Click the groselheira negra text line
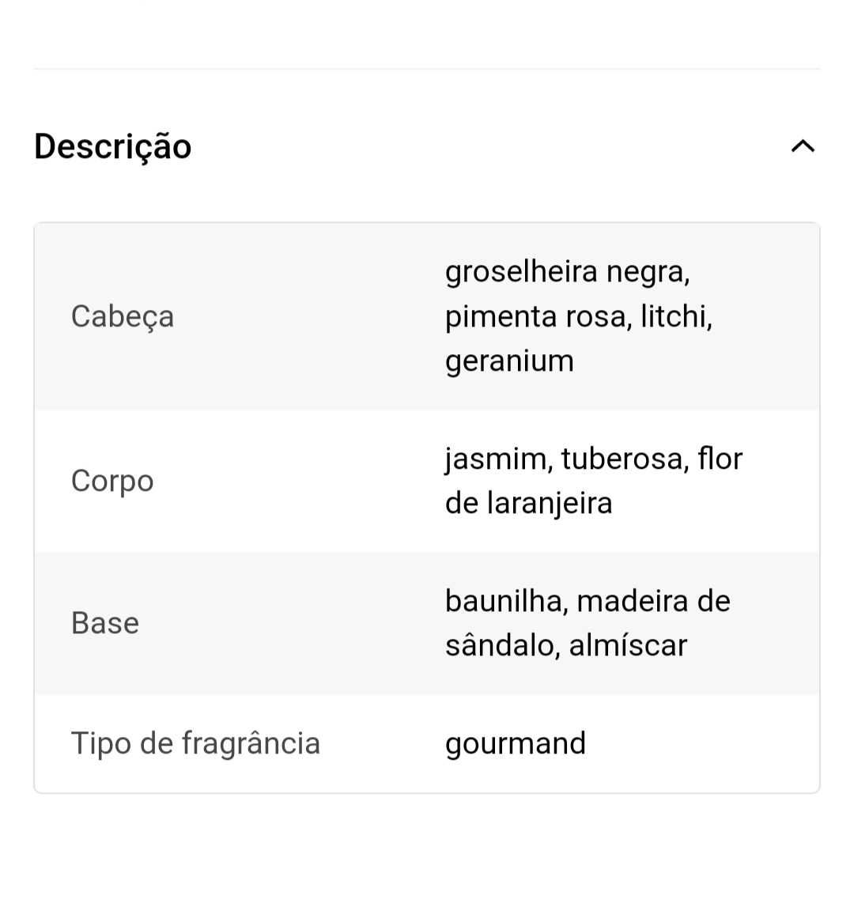This screenshot has width=854, height=903. pos(567,271)
